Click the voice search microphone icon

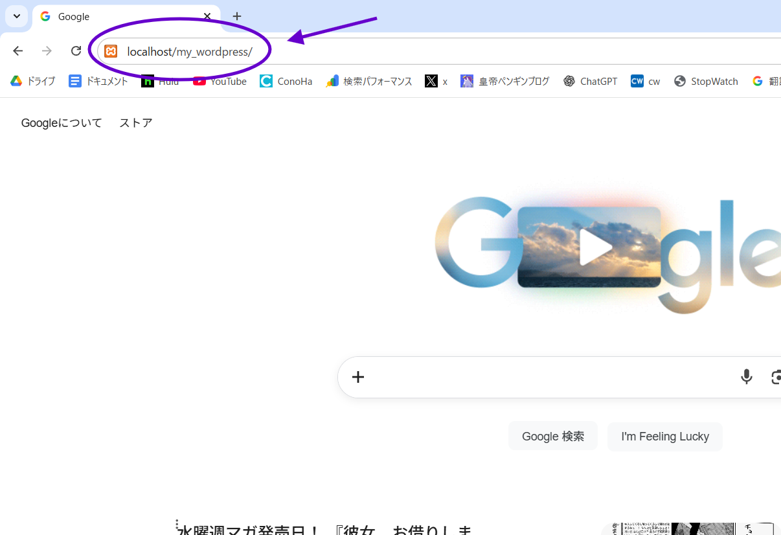click(x=746, y=377)
